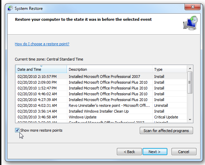Sort by Description column header
This screenshot has height=165, width=205.
pyautogui.click(x=110, y=69)
